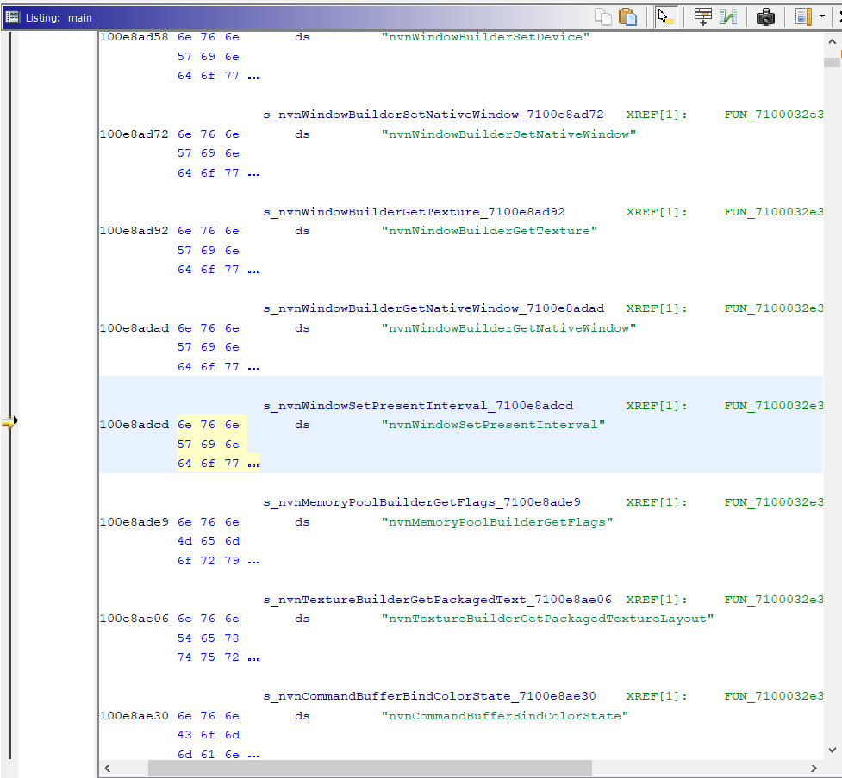842x778 pixels.
Task: Click XREF[1]: of s_nvnTextureBuilderGetPackagedText row
Action: click(656, 599)
